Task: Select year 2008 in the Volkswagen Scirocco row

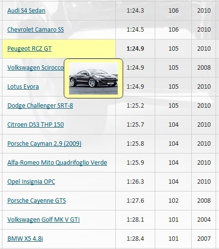Action: (x=204, y=68)
